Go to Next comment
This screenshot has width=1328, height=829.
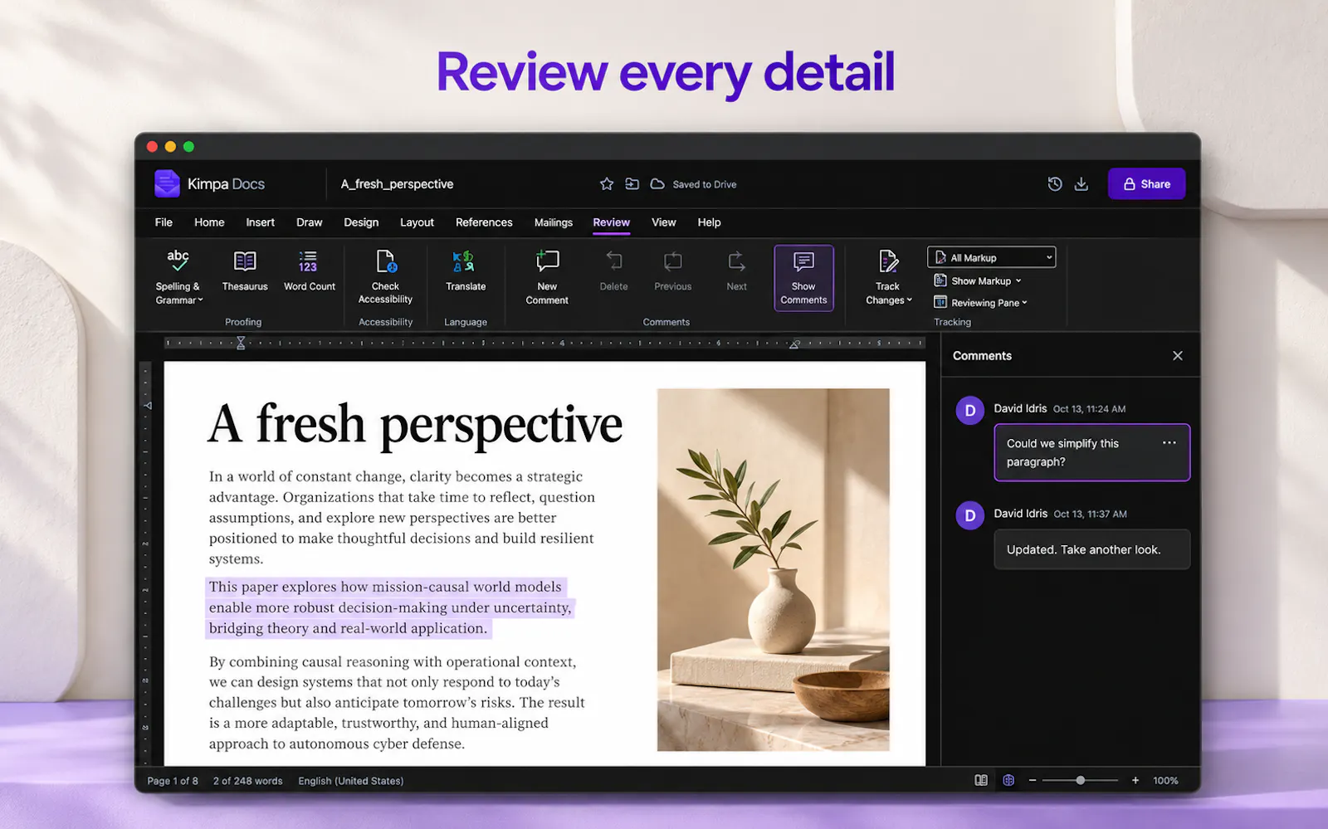(x=737, y=271)
